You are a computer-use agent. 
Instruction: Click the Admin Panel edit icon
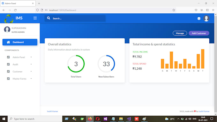(x=8, y=57)
